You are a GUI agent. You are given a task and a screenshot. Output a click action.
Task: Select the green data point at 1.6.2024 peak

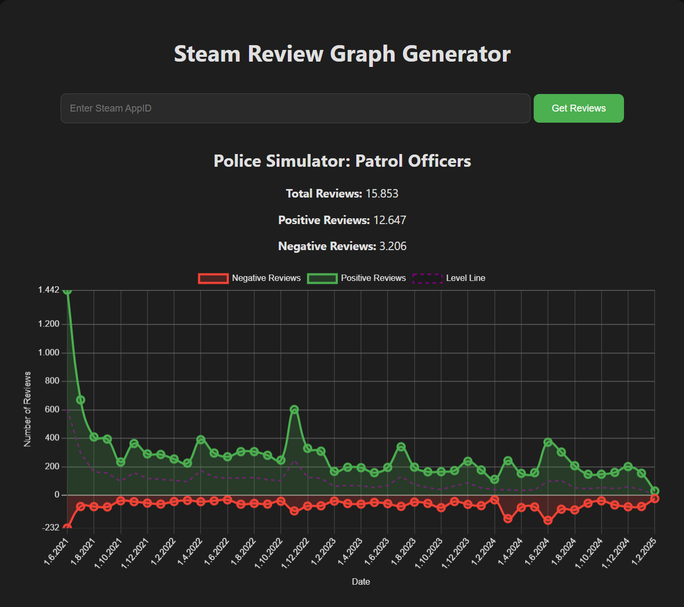tap(549, 441)
